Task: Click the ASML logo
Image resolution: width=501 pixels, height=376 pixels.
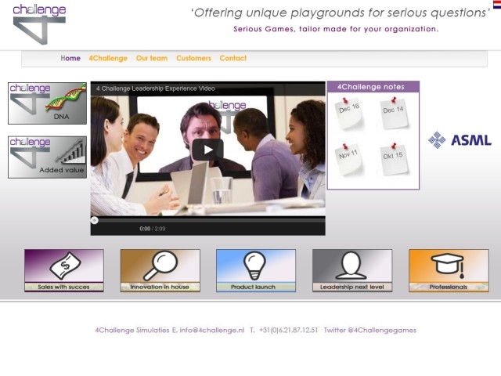Action: point(460,140)
